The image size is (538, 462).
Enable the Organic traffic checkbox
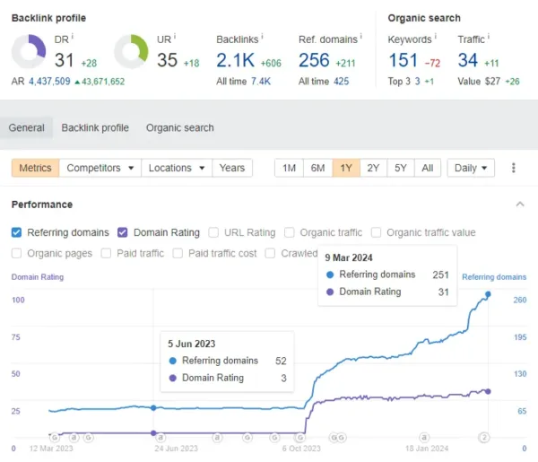pos(290,232)
